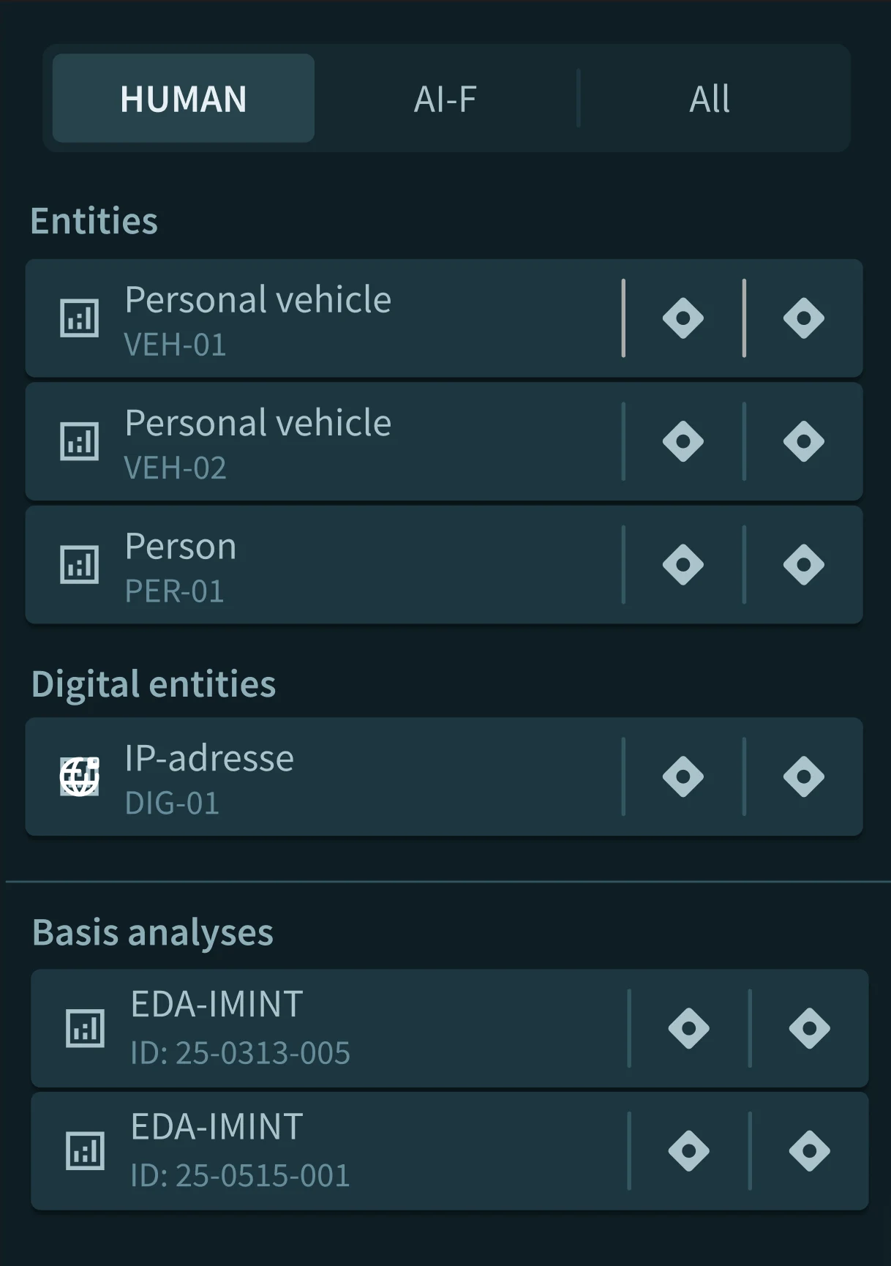
Task: Click chart icon of PER-01 Person
Action: click(79, 565)
